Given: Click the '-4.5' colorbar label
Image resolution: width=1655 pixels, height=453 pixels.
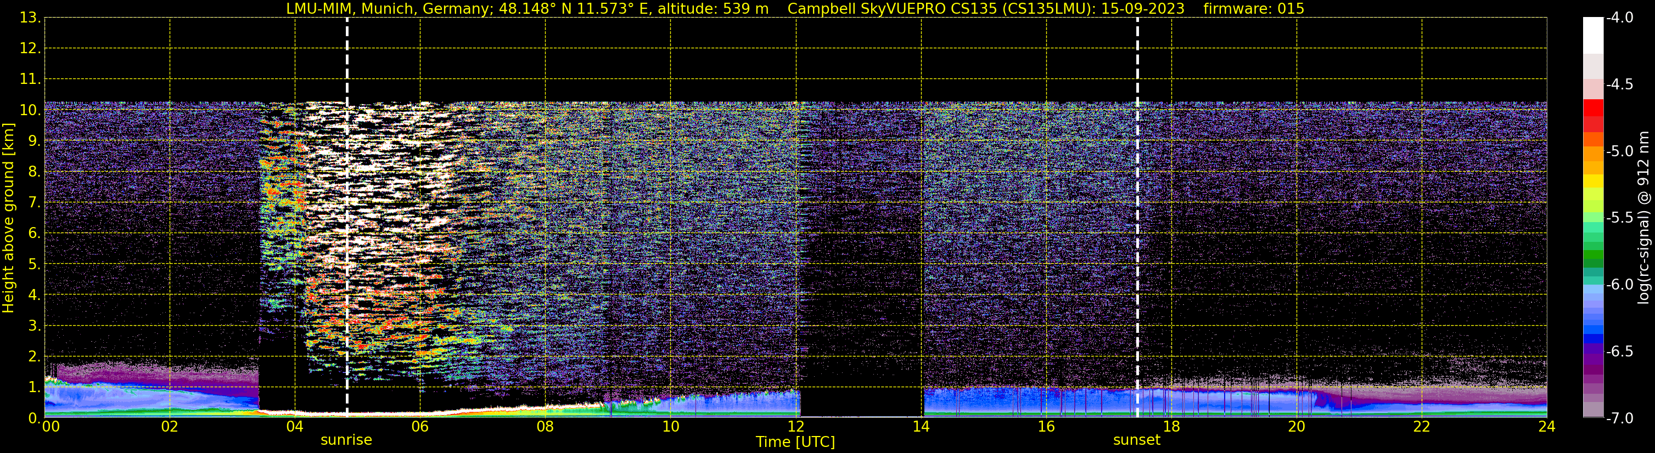Looking at the screenshot, I should [x=1620, y=84].
